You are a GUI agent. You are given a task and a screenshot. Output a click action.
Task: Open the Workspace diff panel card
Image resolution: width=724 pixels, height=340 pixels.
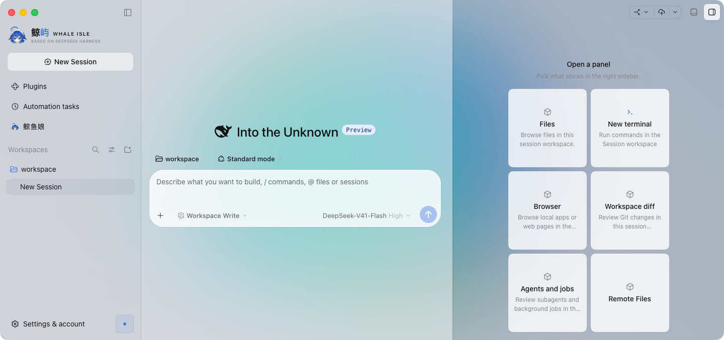click(630, 210)
